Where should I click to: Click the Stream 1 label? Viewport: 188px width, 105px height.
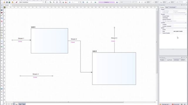pos(21,38)
